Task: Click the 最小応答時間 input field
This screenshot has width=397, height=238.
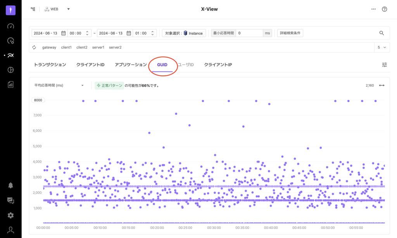Action: 249,33
